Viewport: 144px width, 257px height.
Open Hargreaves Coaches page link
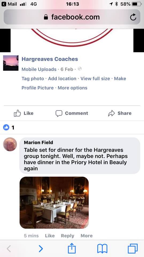50,59
